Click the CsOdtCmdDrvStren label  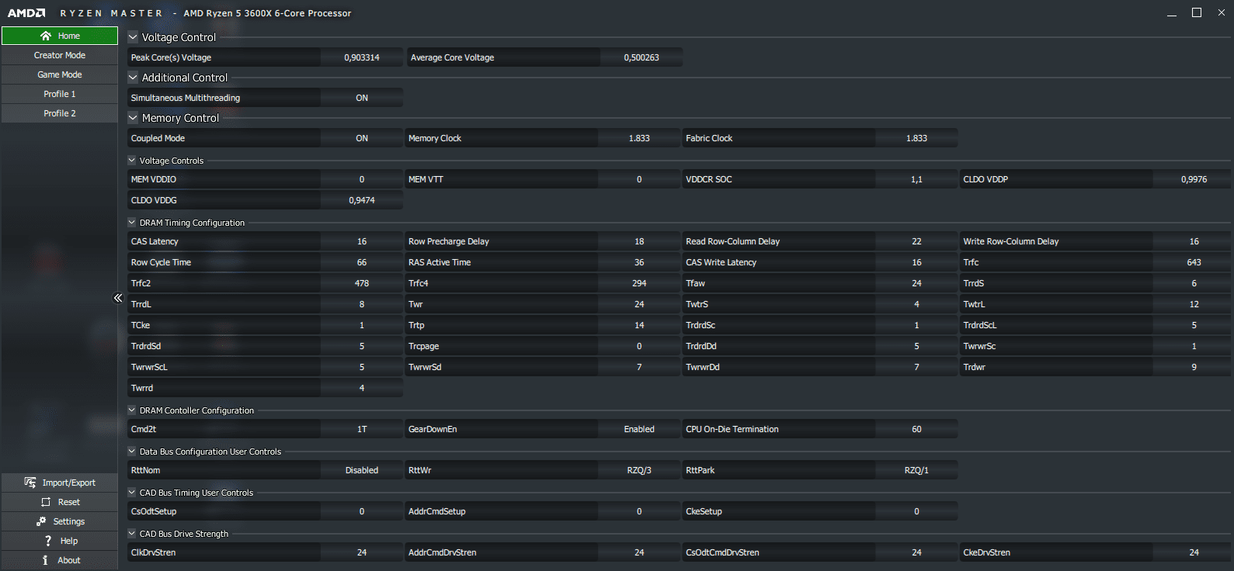click(722, 552)
